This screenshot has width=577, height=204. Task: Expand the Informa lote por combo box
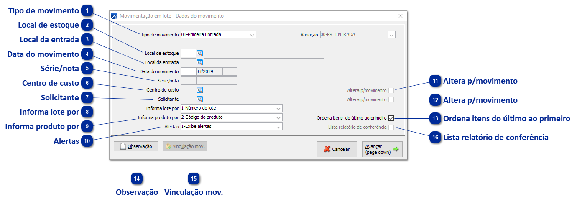click(278, 108)
